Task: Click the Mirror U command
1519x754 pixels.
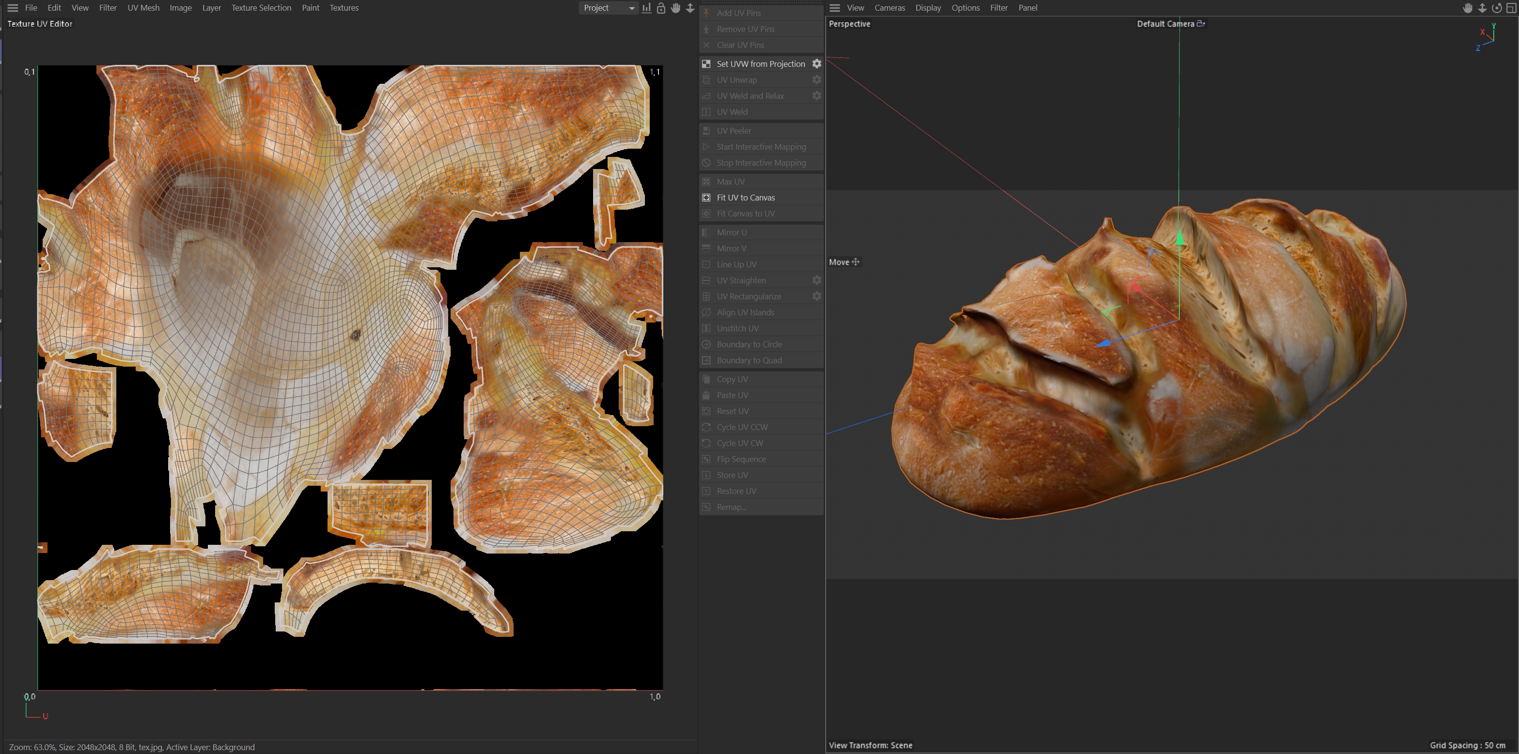Action: point(731,232)
